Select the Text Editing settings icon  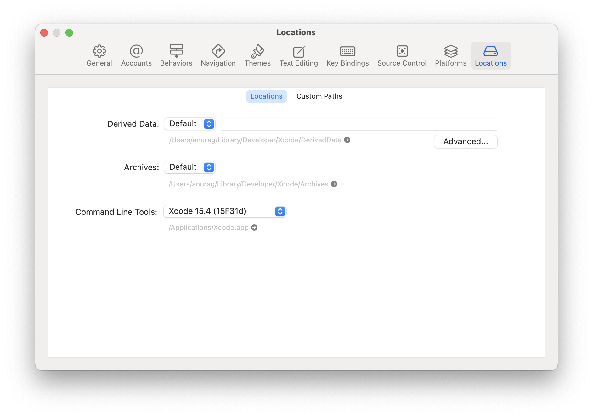tap(298, 55)
